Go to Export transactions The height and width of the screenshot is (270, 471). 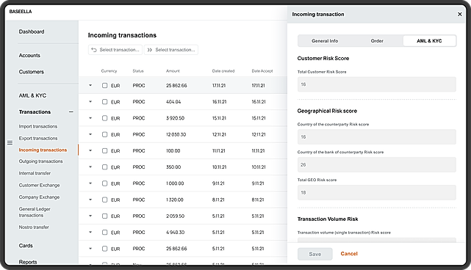click(38, 138)
